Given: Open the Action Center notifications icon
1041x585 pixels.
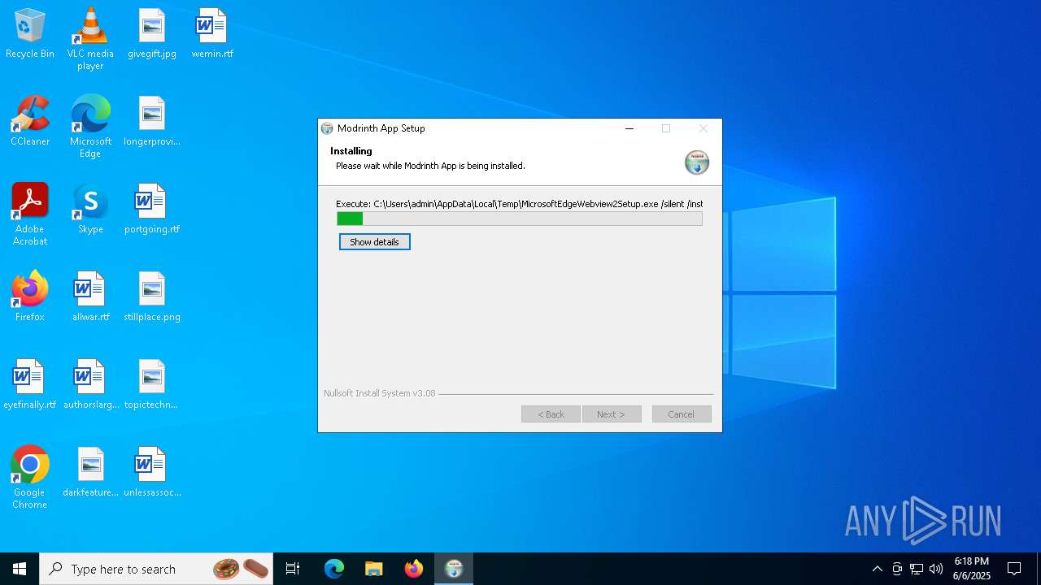Looking at the screenshot, I should 1014,569.
